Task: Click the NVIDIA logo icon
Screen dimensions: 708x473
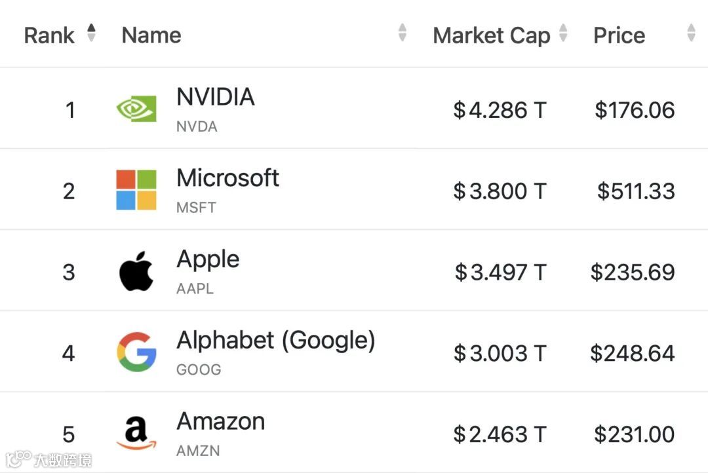Action: tap(136, 109)
